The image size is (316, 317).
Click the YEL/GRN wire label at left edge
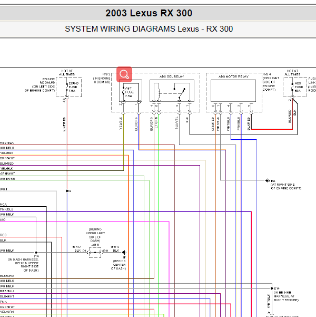pyautogui.click(x=7, y=312)
